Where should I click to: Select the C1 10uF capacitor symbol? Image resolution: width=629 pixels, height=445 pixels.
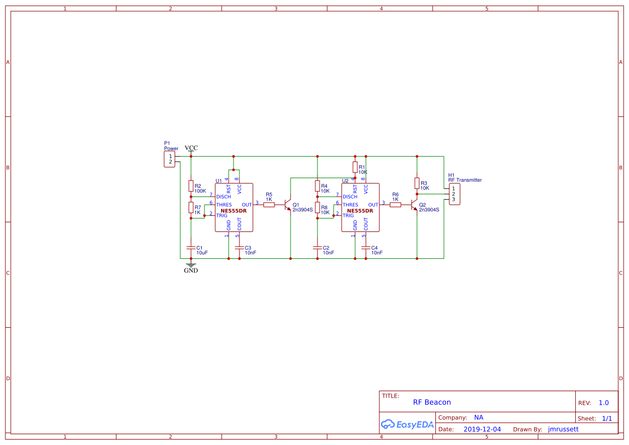click(x=192, y=249)
